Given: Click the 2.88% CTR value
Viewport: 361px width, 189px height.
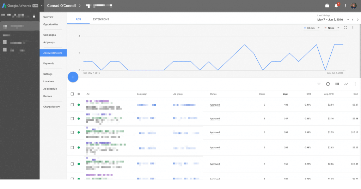Looking at the screenshot, I should click(x=307, y=132).
